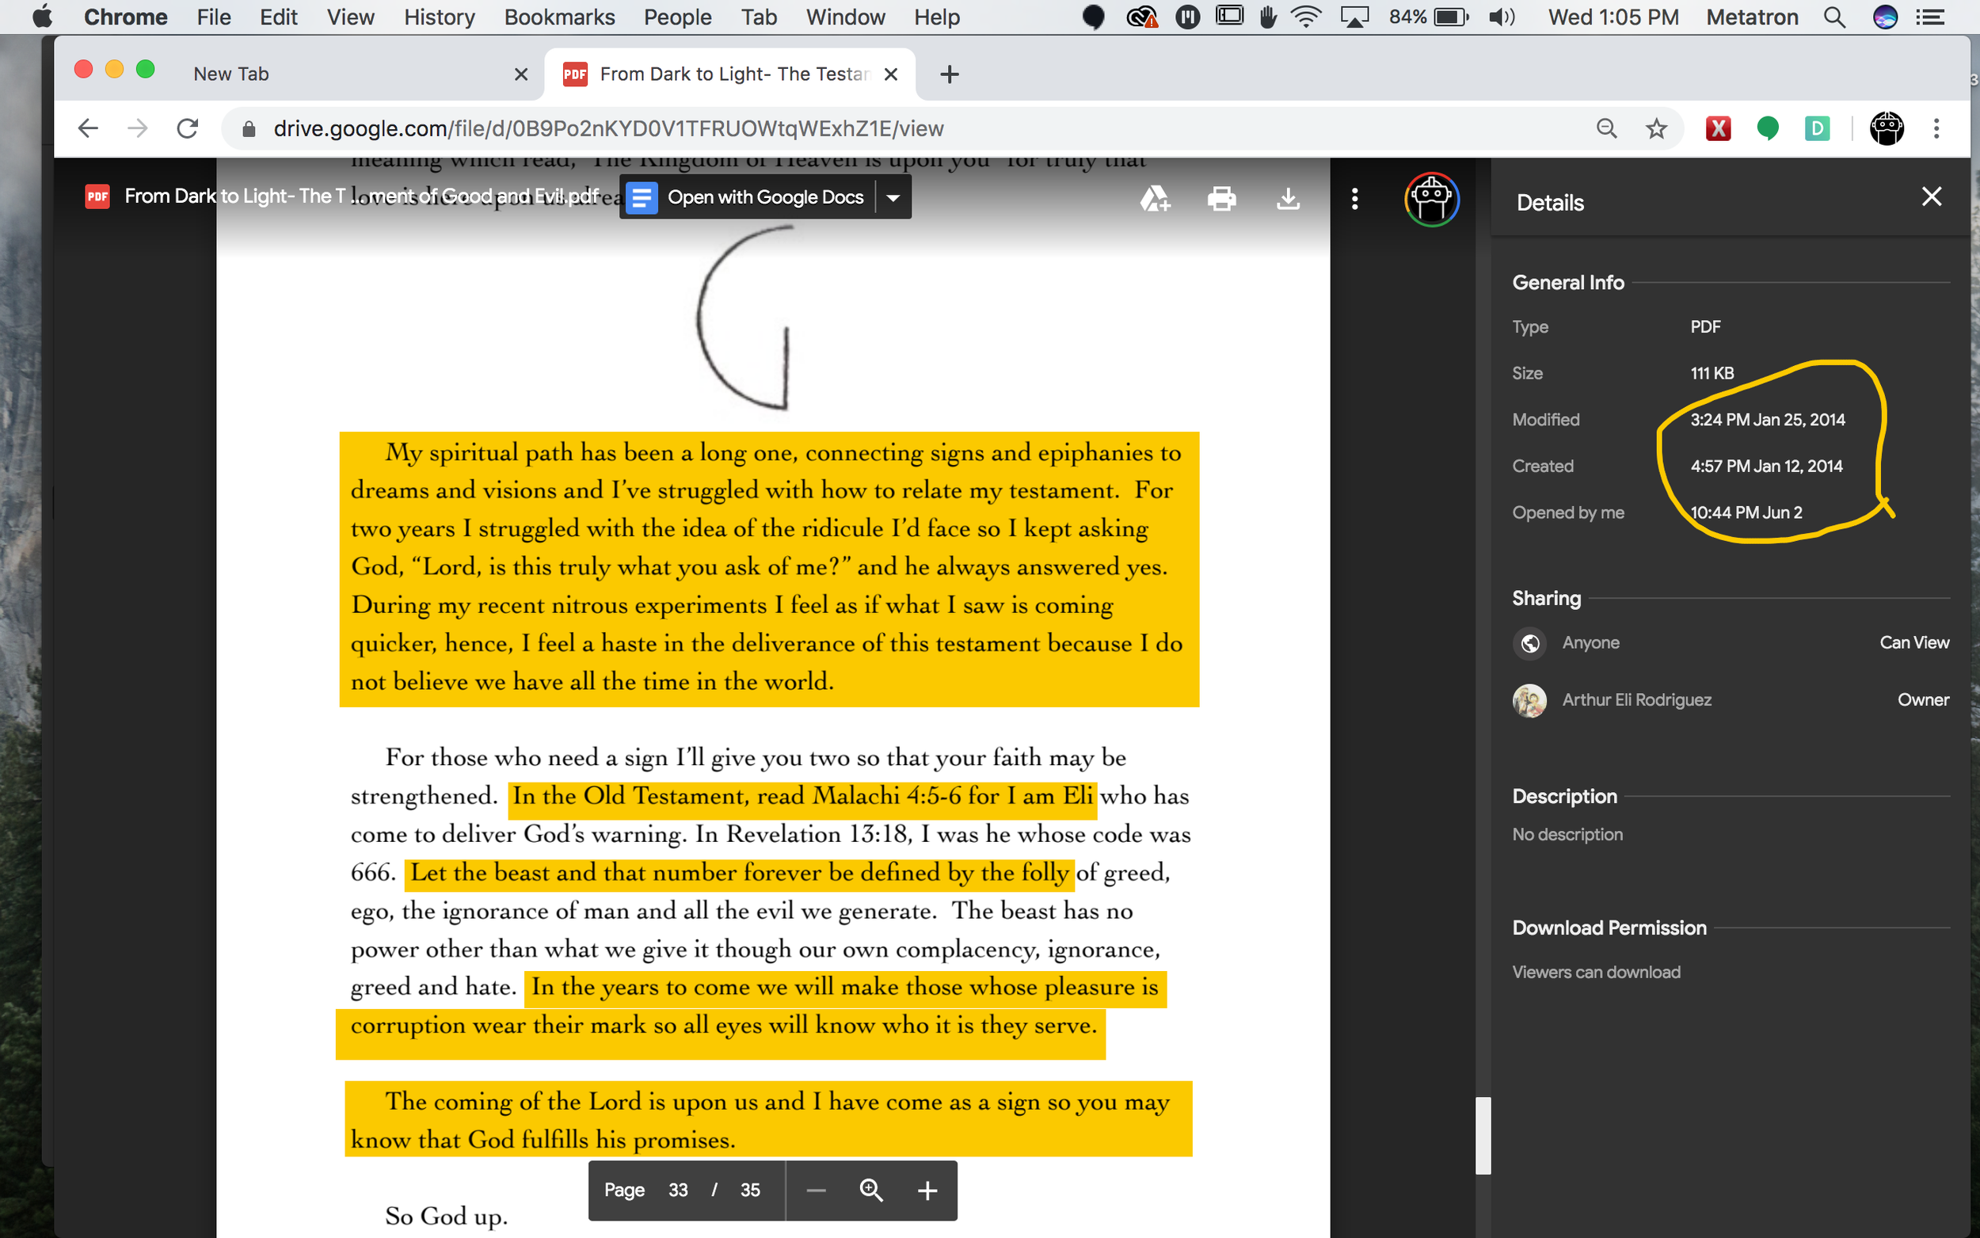Image resolution: width=1980 pixels, height=1238 pixels.
Task: Open the Wi-Fi status menu
Action: pos(1306,17)
